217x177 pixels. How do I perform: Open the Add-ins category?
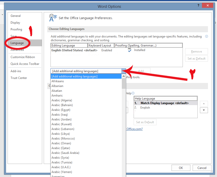point(16,71)
